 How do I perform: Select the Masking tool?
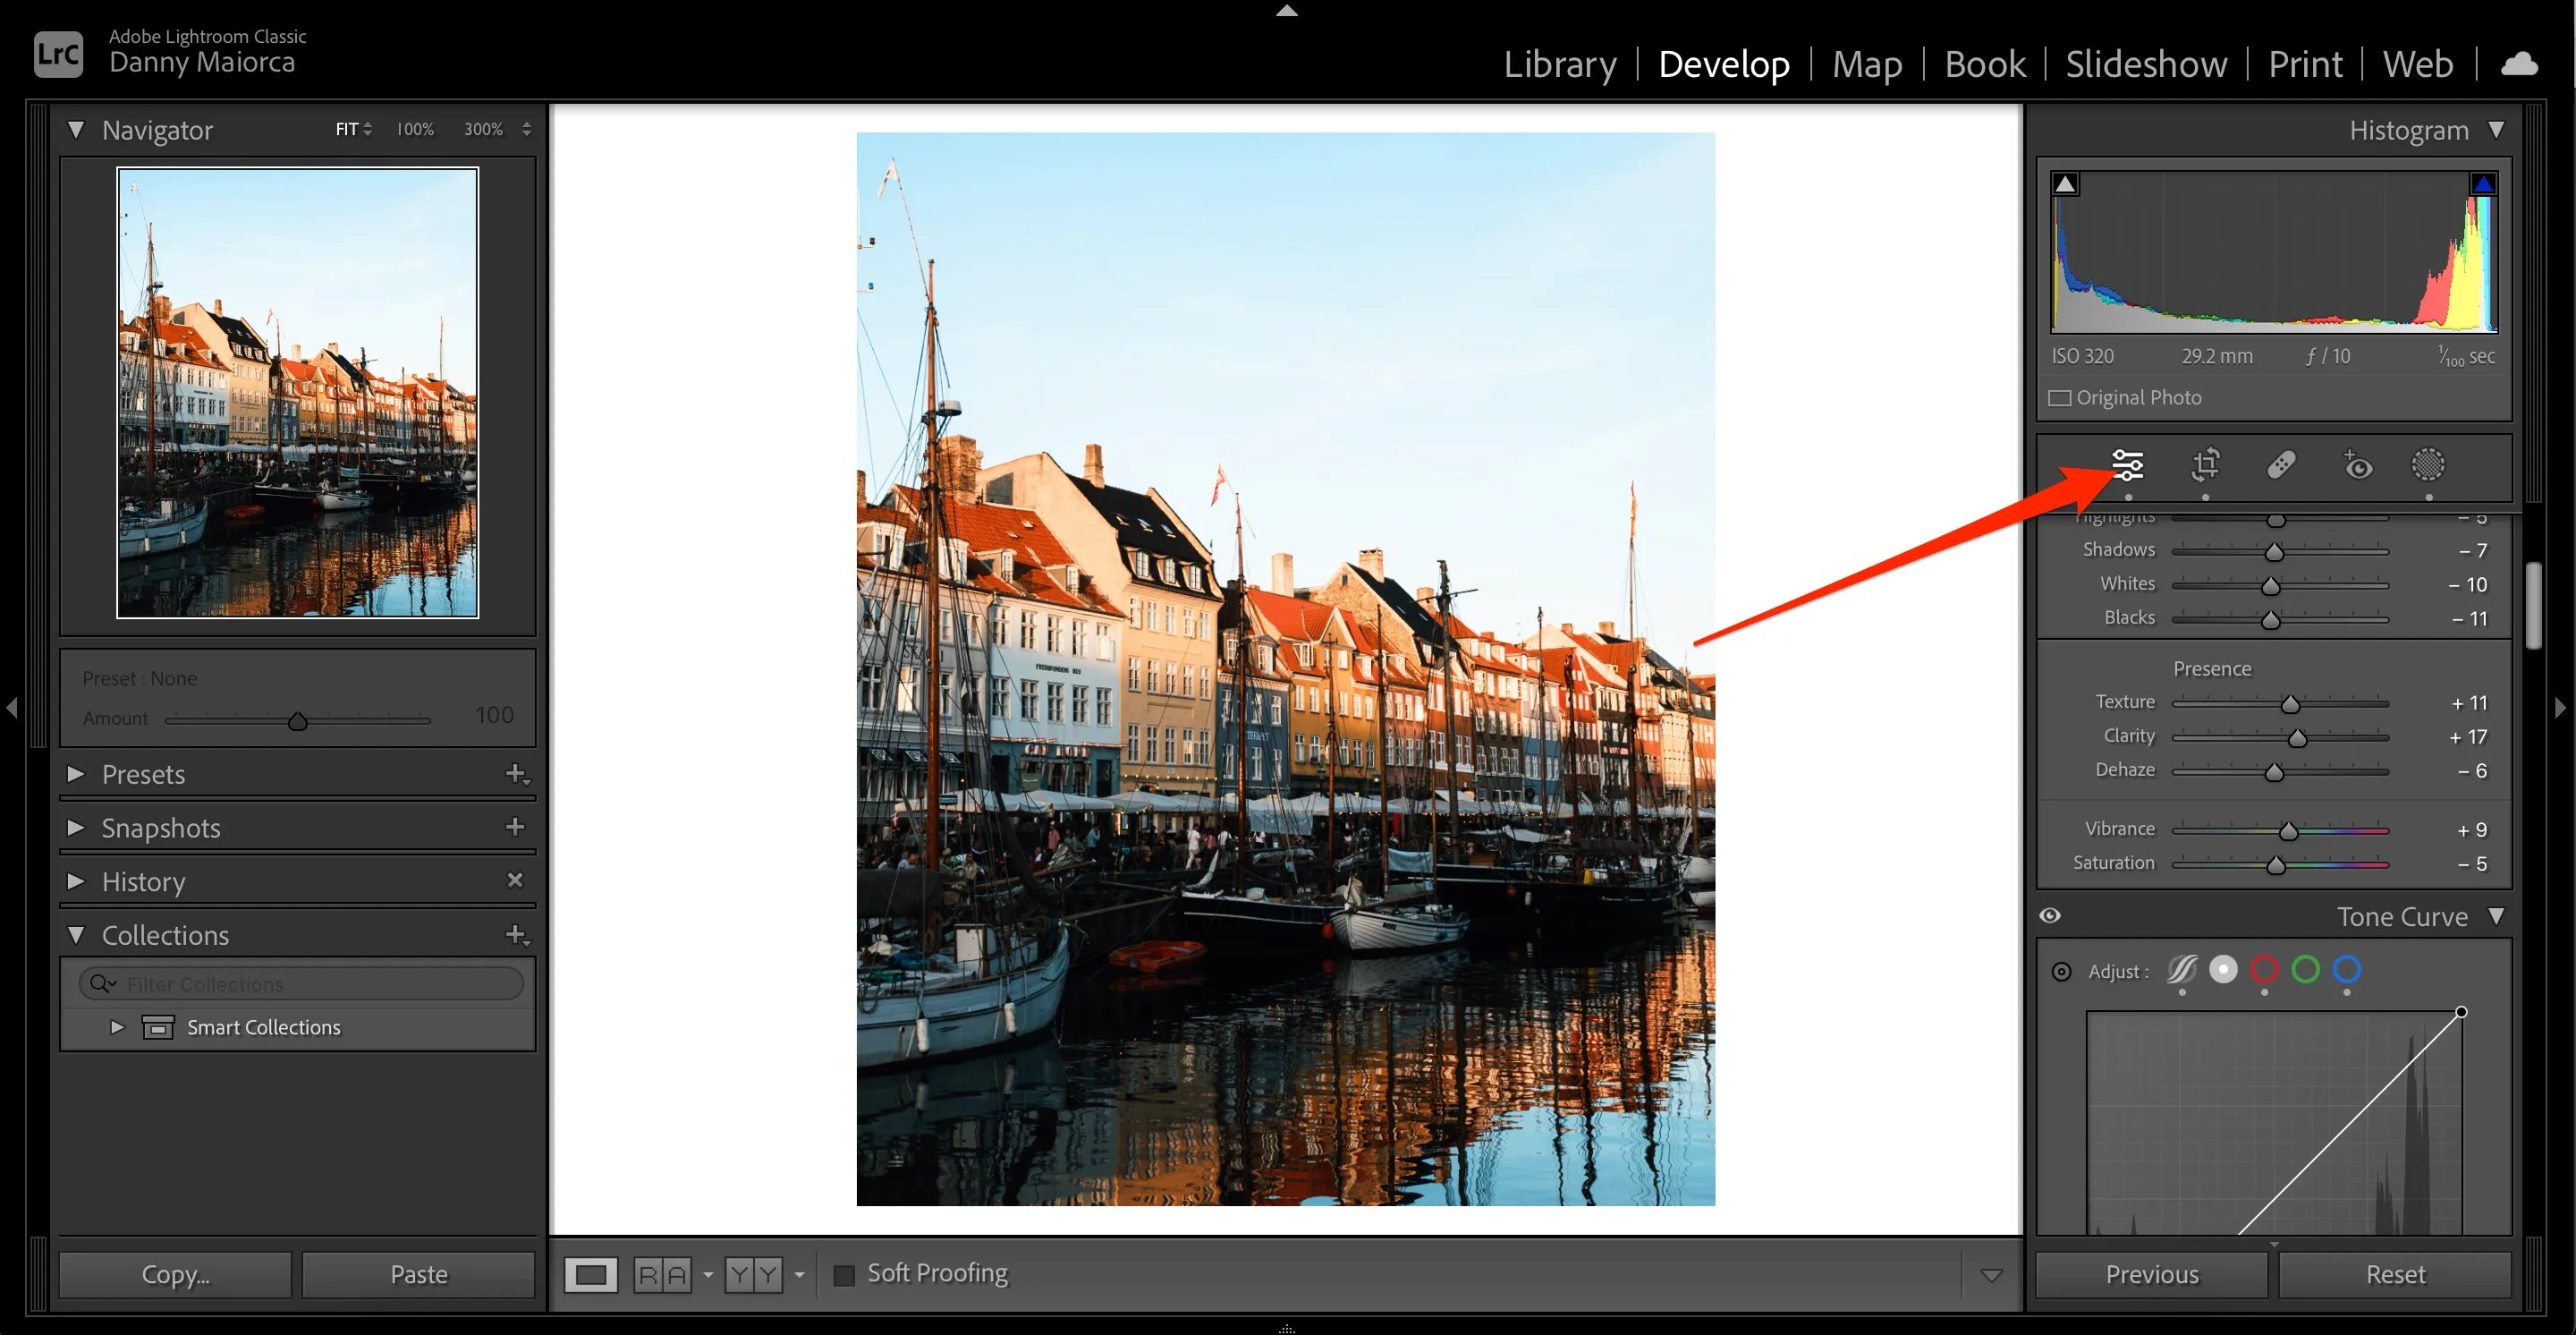(2429, 465)
